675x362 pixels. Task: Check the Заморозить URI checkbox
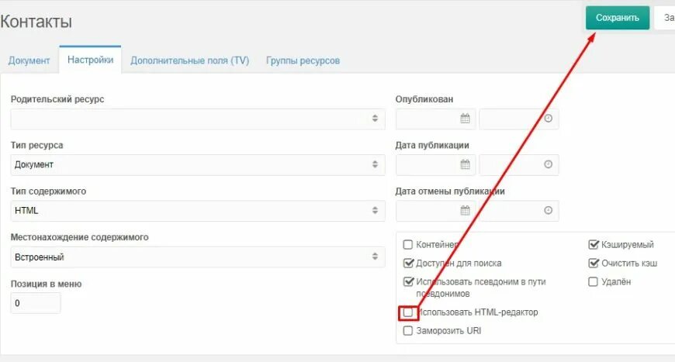[407, 331]
